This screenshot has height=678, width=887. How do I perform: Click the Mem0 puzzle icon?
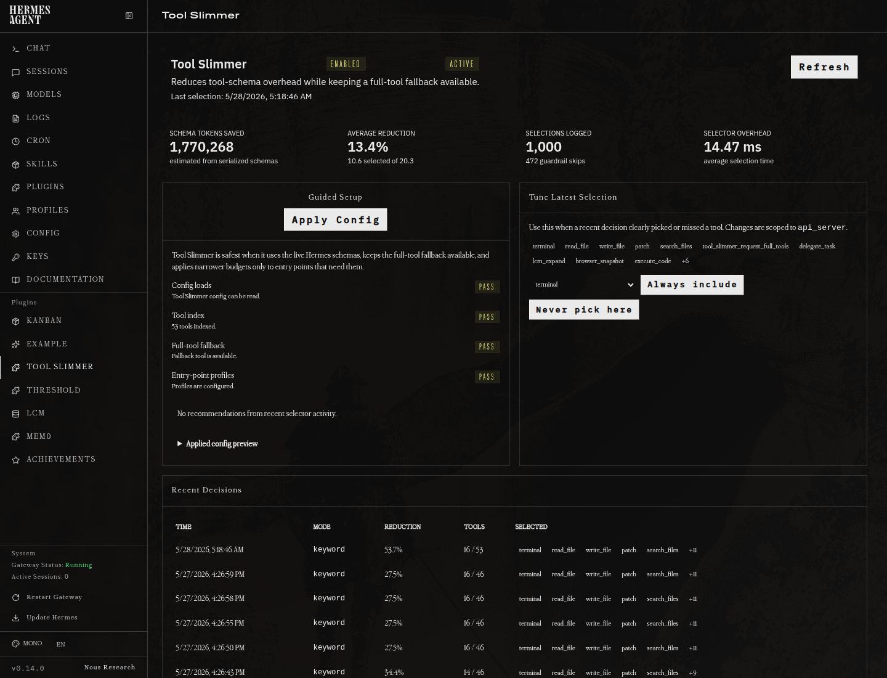coord(16,437)
